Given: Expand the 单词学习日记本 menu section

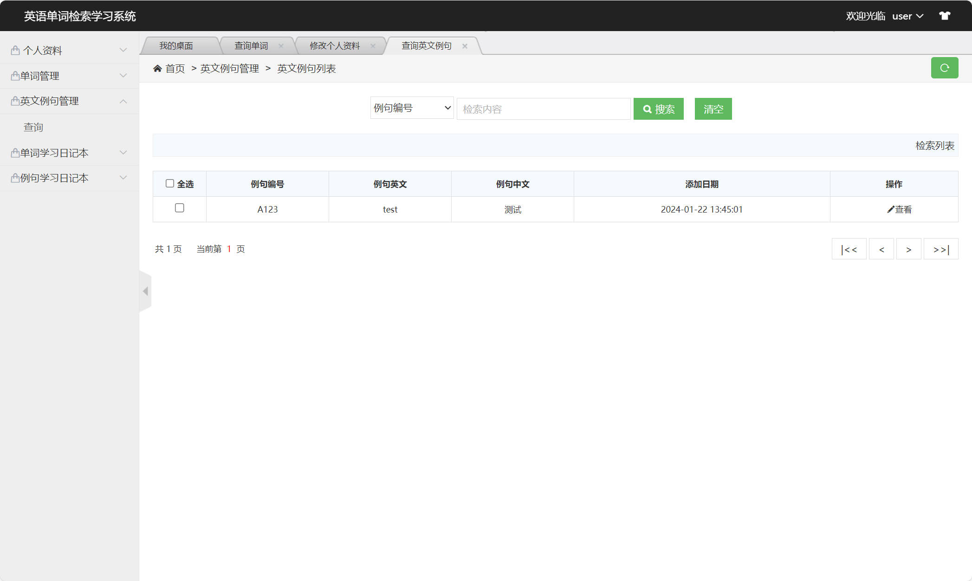Looking at the screenshot, I should pyautogui.click(x=53, y=152).
